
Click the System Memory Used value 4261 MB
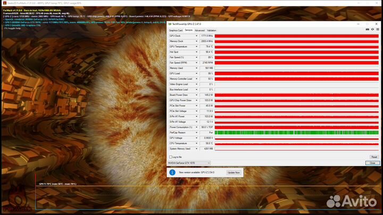[206, 149]
